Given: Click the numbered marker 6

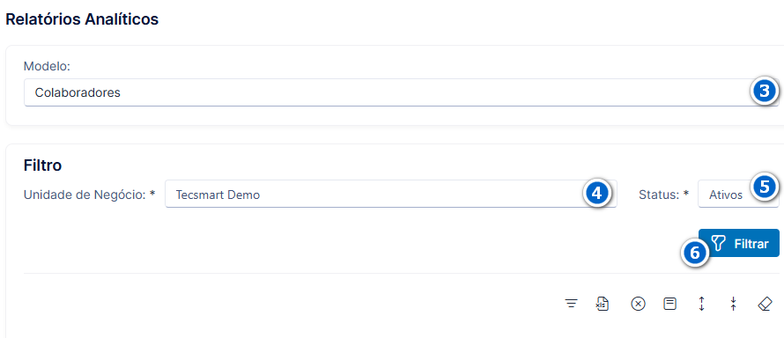Looking at the screenshot, I should coord(695,253).
